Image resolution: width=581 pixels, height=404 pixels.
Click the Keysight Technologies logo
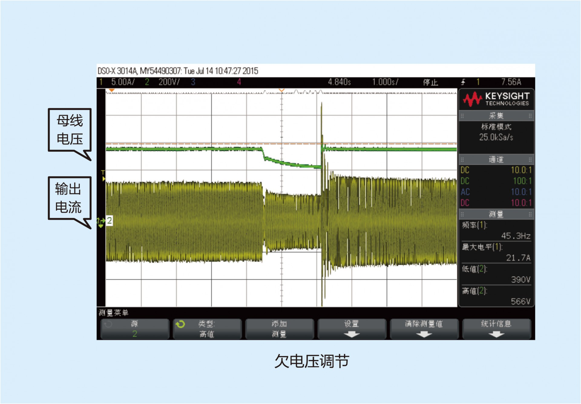point(496,99)
